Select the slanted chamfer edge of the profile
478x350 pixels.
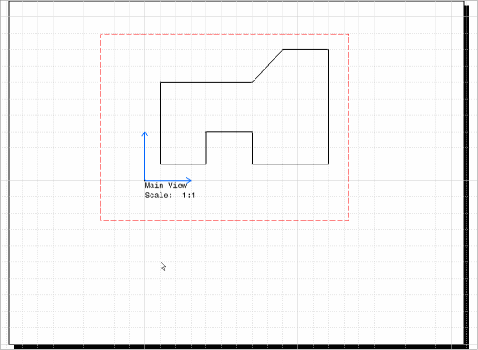(267, 66)
